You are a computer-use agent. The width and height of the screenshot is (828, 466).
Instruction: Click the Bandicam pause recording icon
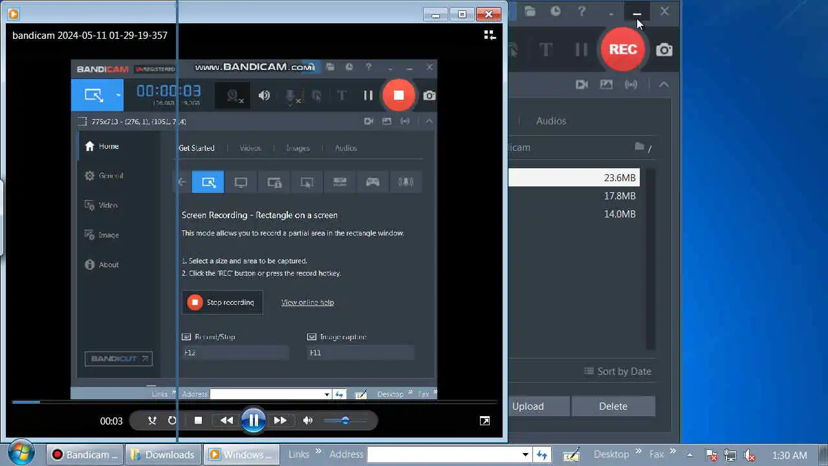click(x=582, y=49)
